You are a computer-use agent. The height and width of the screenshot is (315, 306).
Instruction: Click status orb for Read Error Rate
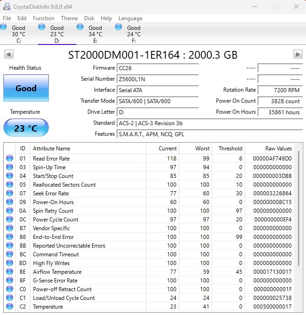10,158
